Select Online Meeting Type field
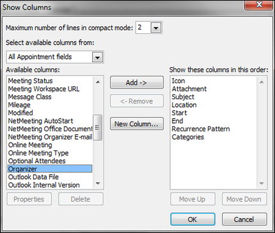 tap(38, 153)
